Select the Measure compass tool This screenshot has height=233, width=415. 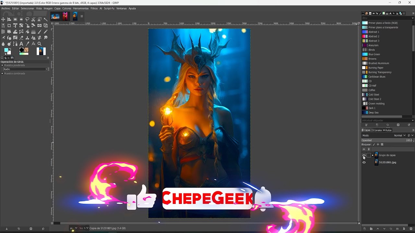coord(33,44)
